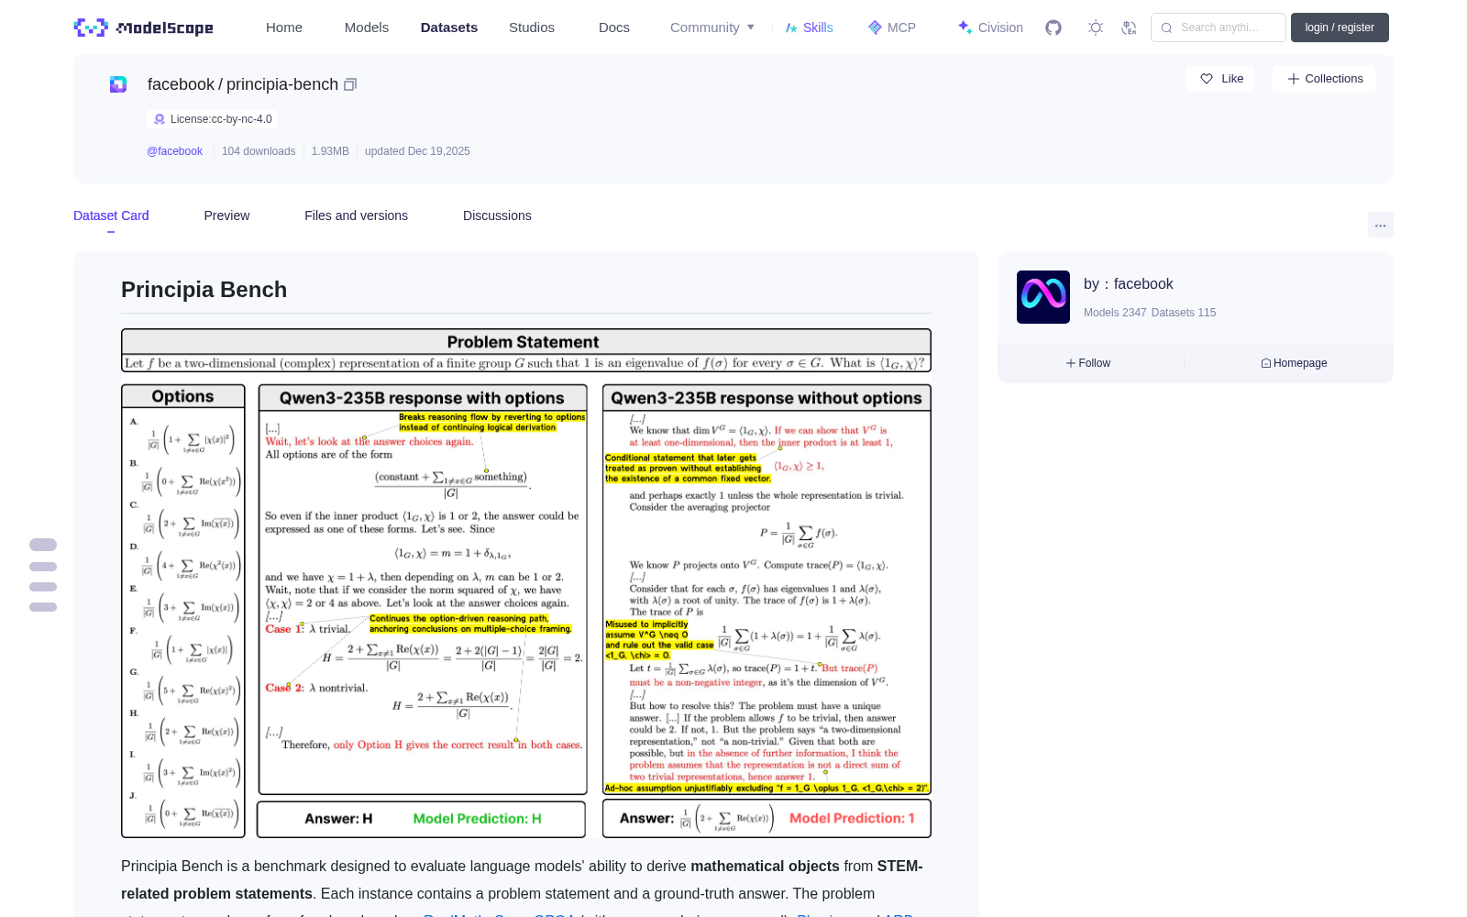This screenshot has width=1467, height=917.
Task: Expand the Community dropdown menu
Action: [712, 28]
